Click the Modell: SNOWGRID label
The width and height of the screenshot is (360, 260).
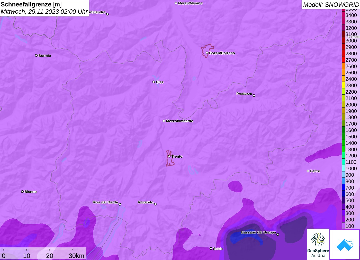click(331, 5)
